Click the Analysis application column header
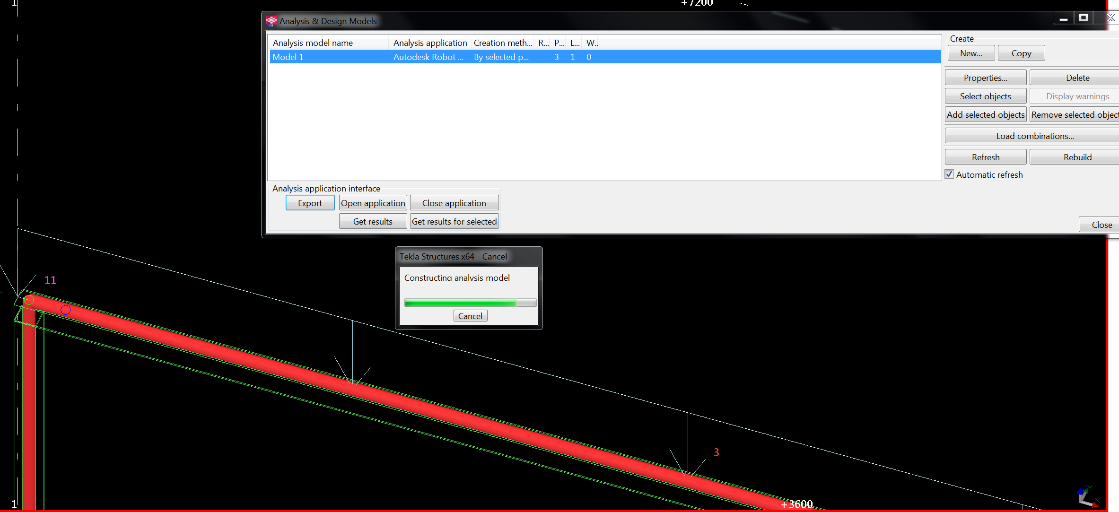 coord(429,43)
